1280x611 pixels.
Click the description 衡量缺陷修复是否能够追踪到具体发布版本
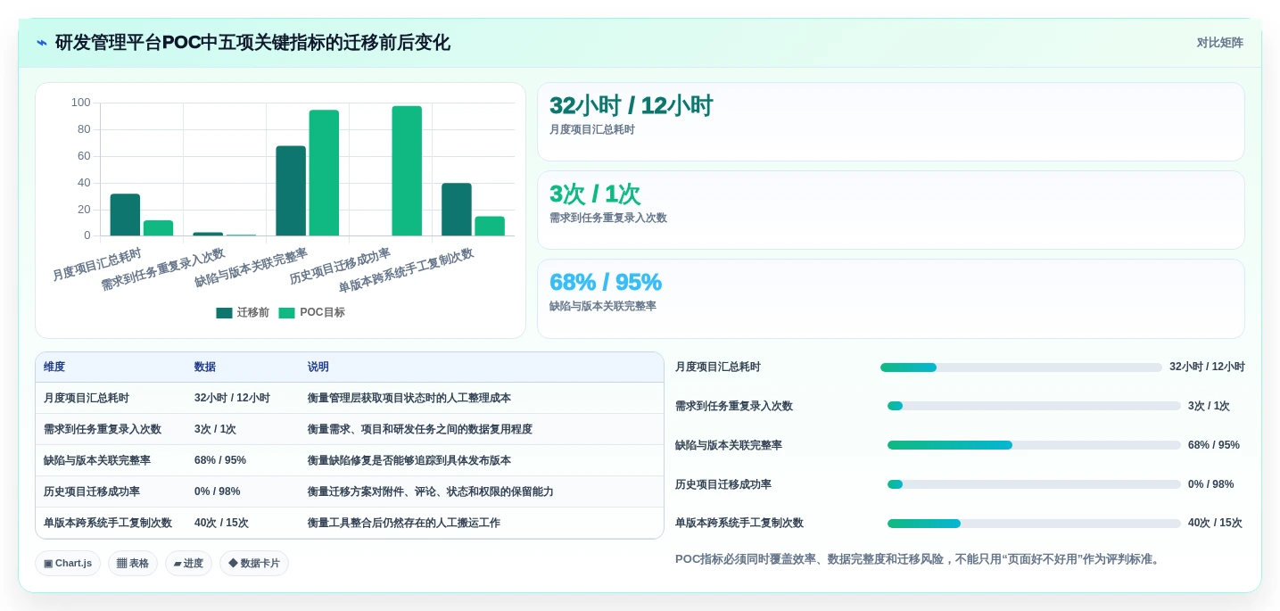409,461
